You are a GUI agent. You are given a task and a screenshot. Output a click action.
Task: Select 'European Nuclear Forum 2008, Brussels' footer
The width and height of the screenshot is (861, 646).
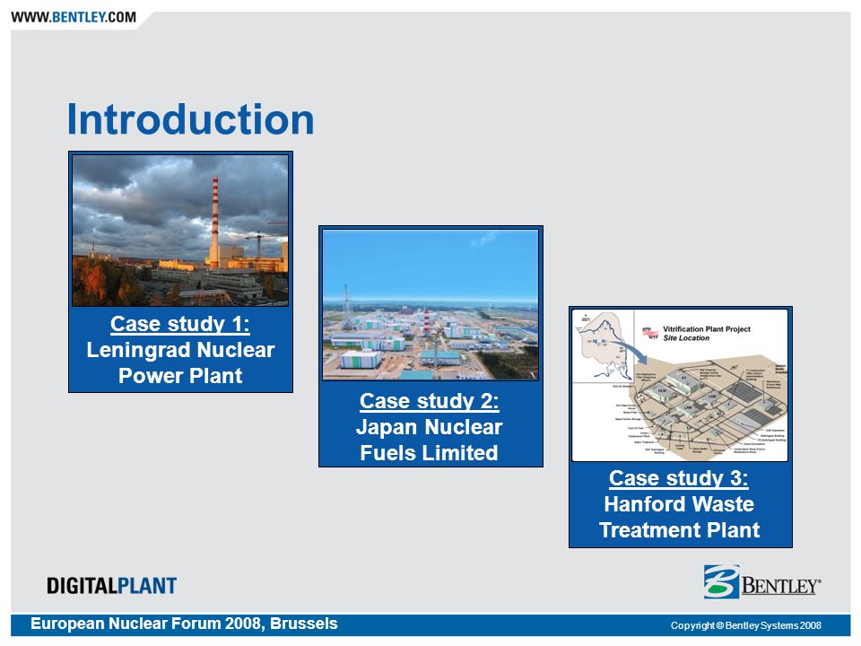point(184,624)
